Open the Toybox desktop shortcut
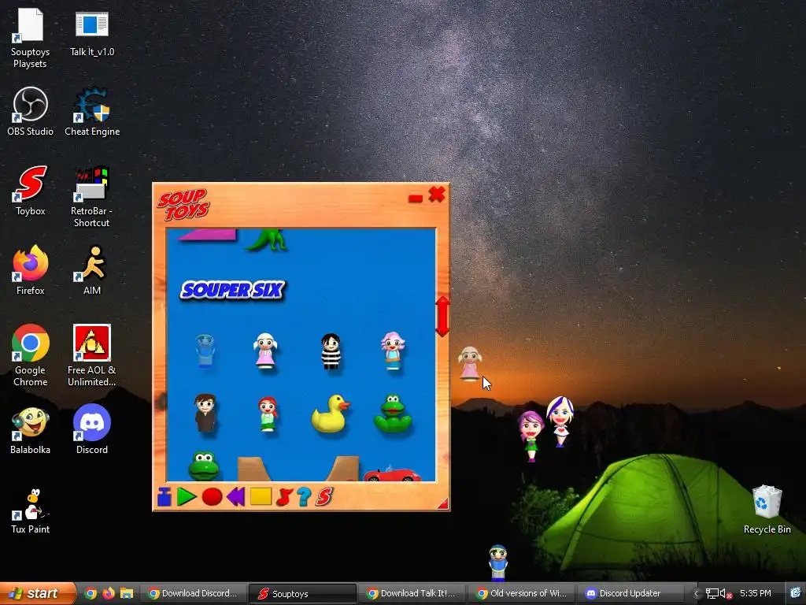Screen dimensions: 806x605 tap(31, 191)
